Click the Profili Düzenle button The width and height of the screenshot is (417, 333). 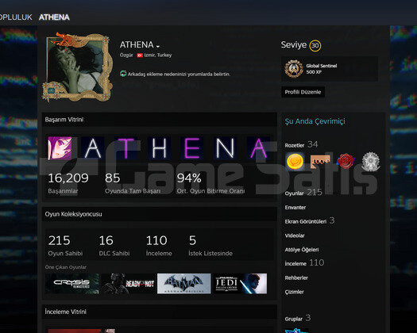click(x=303, y=92)
